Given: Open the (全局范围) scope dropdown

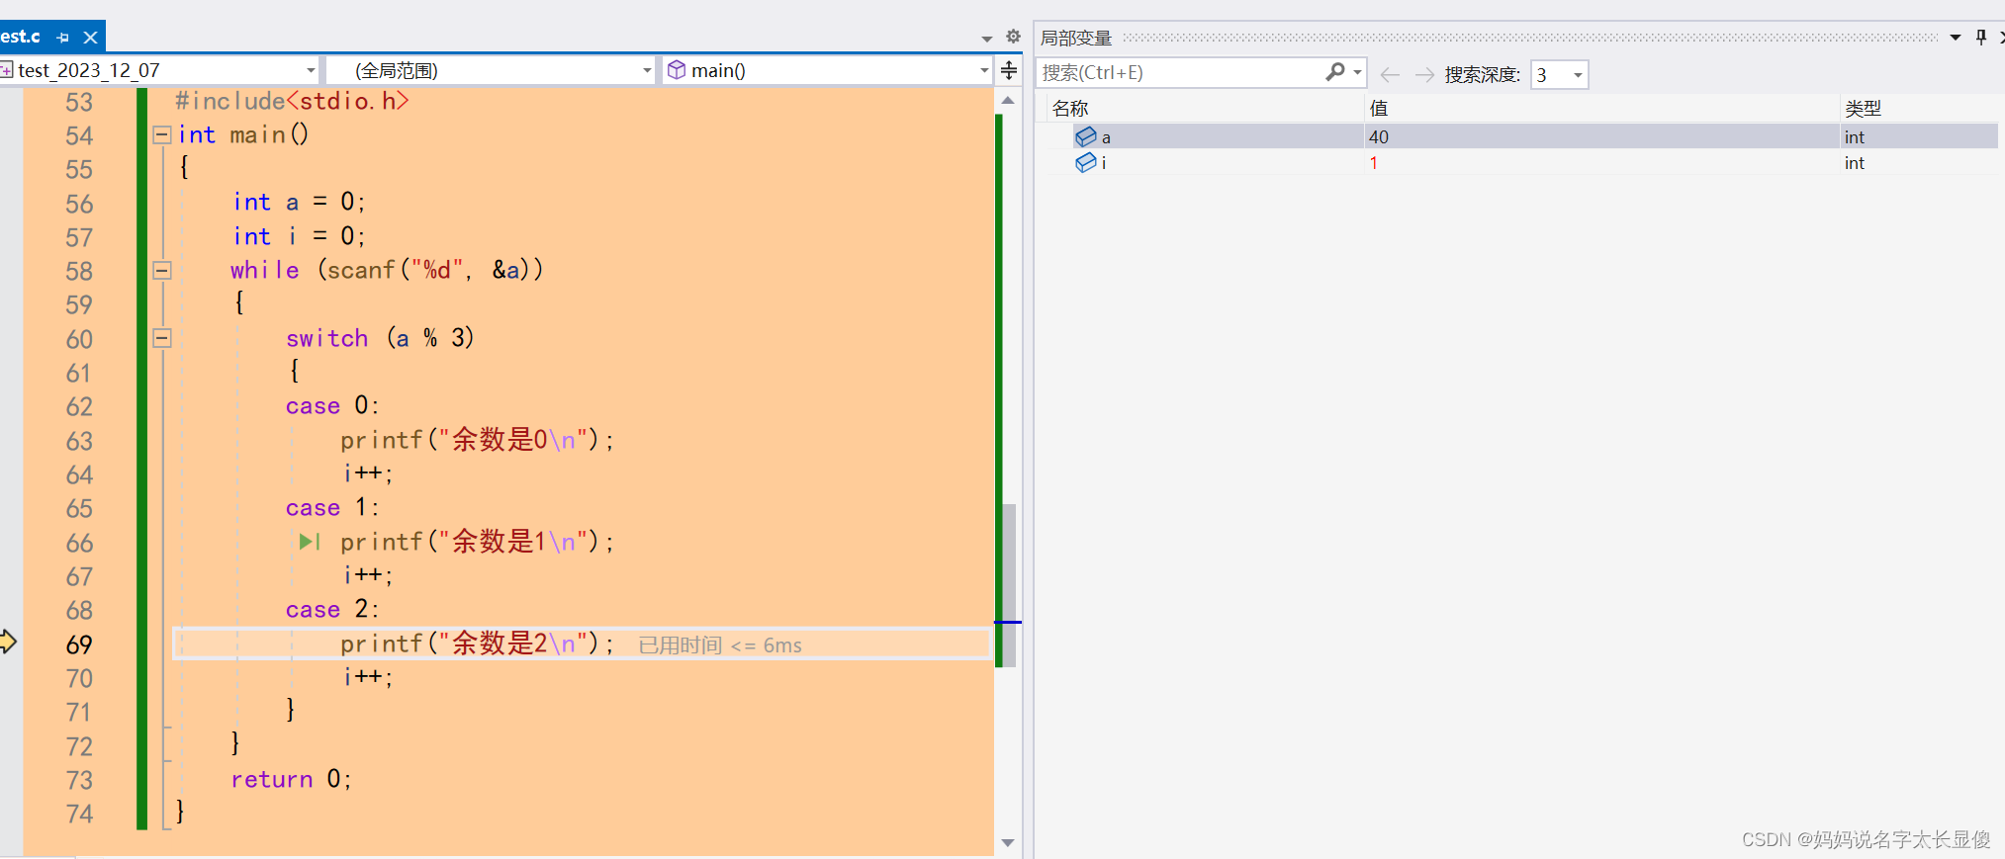Looking at the screenshot, I should pyautogui.click(x=647, y=71).
